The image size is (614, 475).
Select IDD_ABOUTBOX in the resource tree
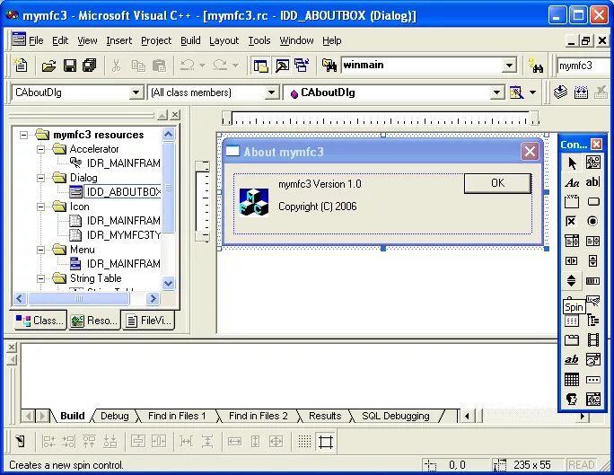click(x=123, y=192)
